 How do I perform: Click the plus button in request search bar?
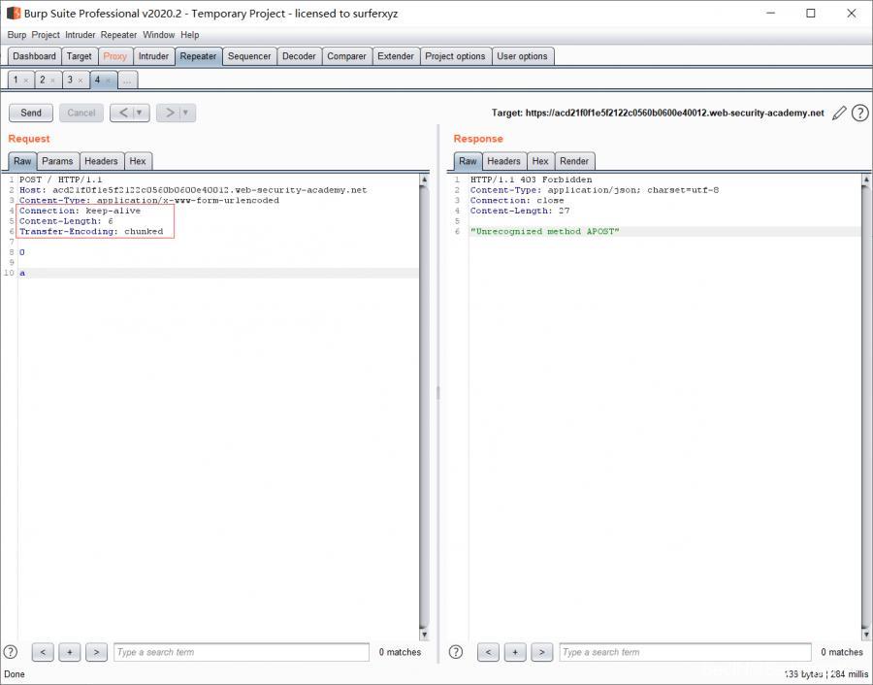[69, 652]
